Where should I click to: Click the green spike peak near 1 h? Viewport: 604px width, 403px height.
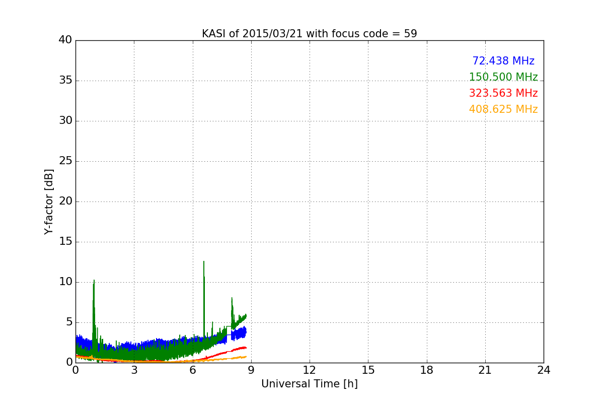(x=94, y=281)
